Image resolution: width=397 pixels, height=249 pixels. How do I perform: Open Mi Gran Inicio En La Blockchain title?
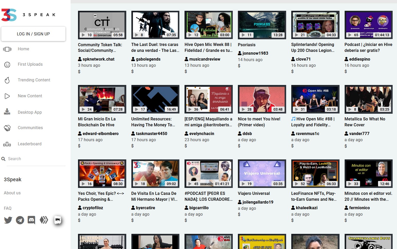coord(97,122)
